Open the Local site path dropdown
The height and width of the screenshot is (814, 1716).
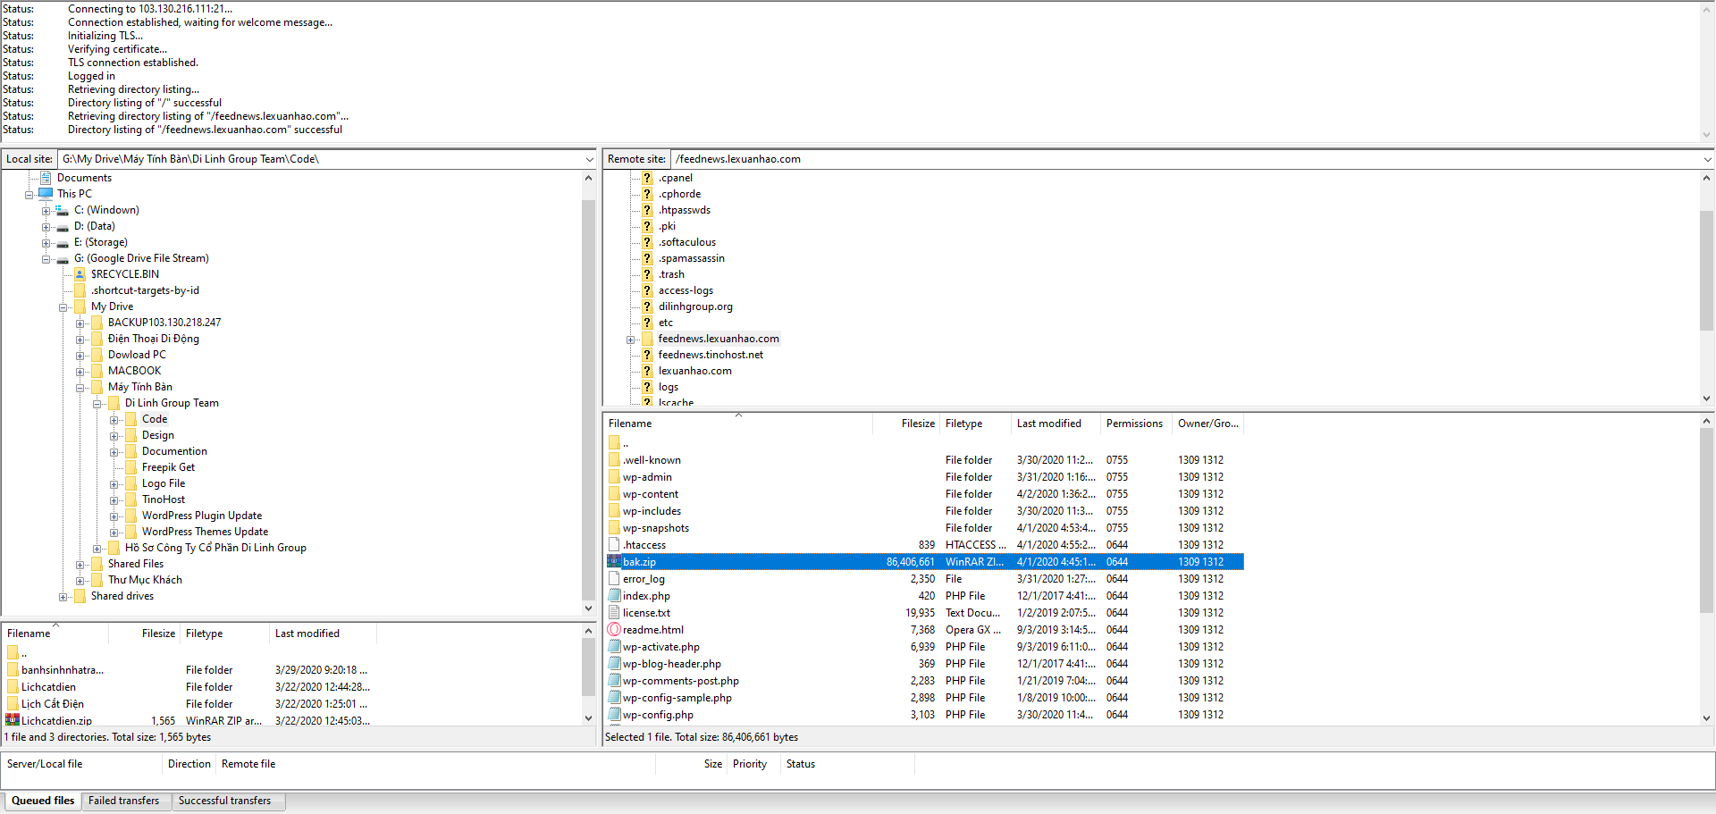(x=589, y=160)
